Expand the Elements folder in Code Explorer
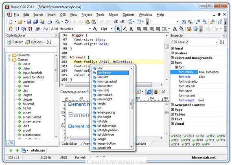The width and height of the screenshot is (232, 165). 9,55
